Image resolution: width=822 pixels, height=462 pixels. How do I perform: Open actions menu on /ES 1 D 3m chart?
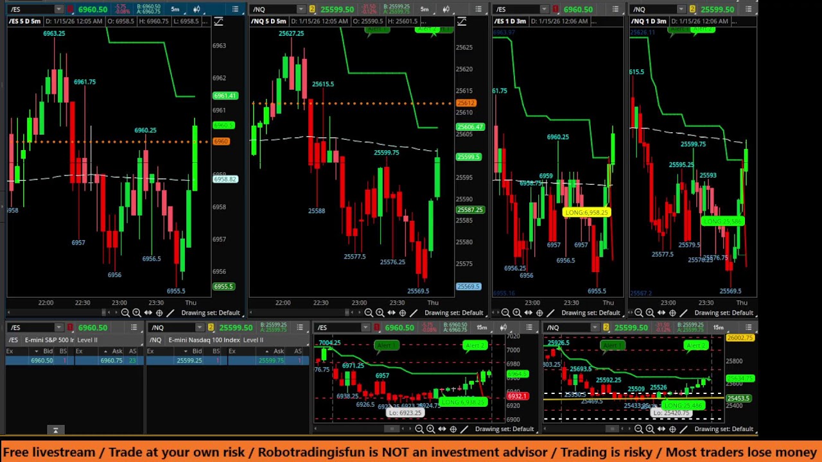pyautogui.click(x=615, y=9)
